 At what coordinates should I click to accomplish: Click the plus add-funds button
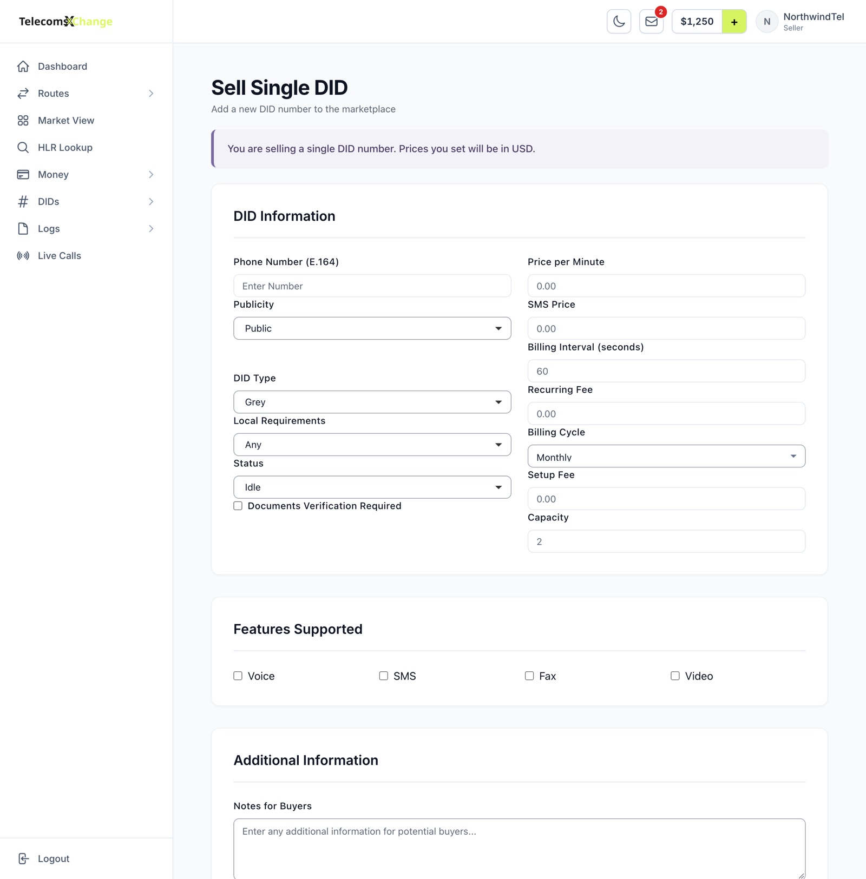(734, 22)
